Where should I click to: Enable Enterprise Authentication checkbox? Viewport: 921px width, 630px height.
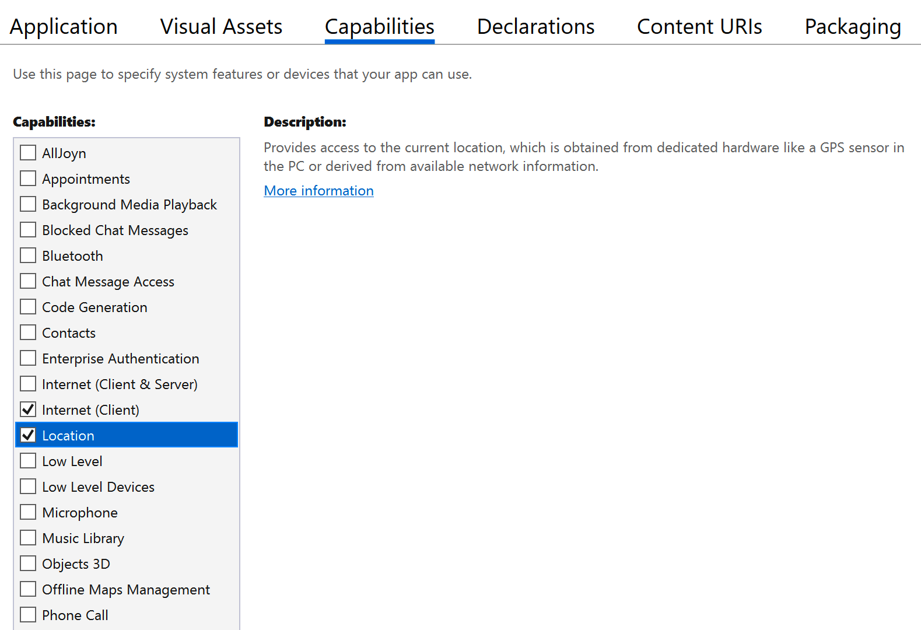(x=28, y=358)
